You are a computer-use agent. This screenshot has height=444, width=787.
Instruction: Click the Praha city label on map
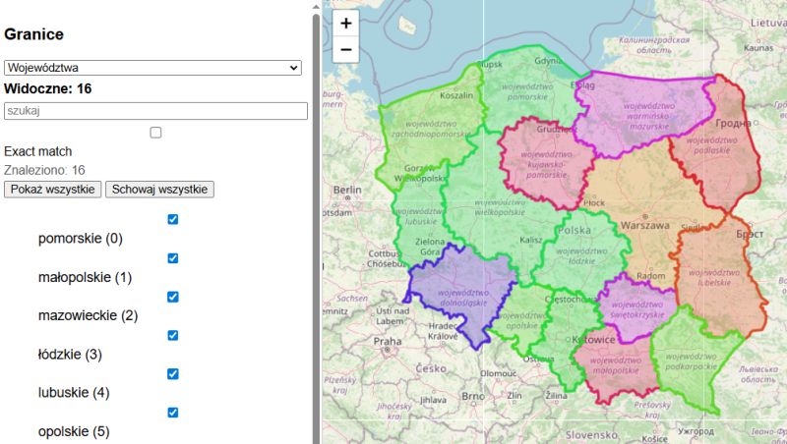pos(388,341)
